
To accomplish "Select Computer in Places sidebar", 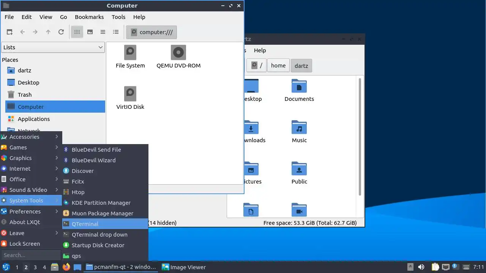I will (55, 107).
